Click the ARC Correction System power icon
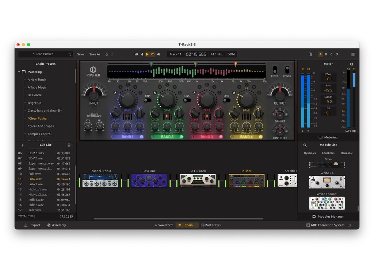This screenshot has height=280, width=374. pos(349,225)
